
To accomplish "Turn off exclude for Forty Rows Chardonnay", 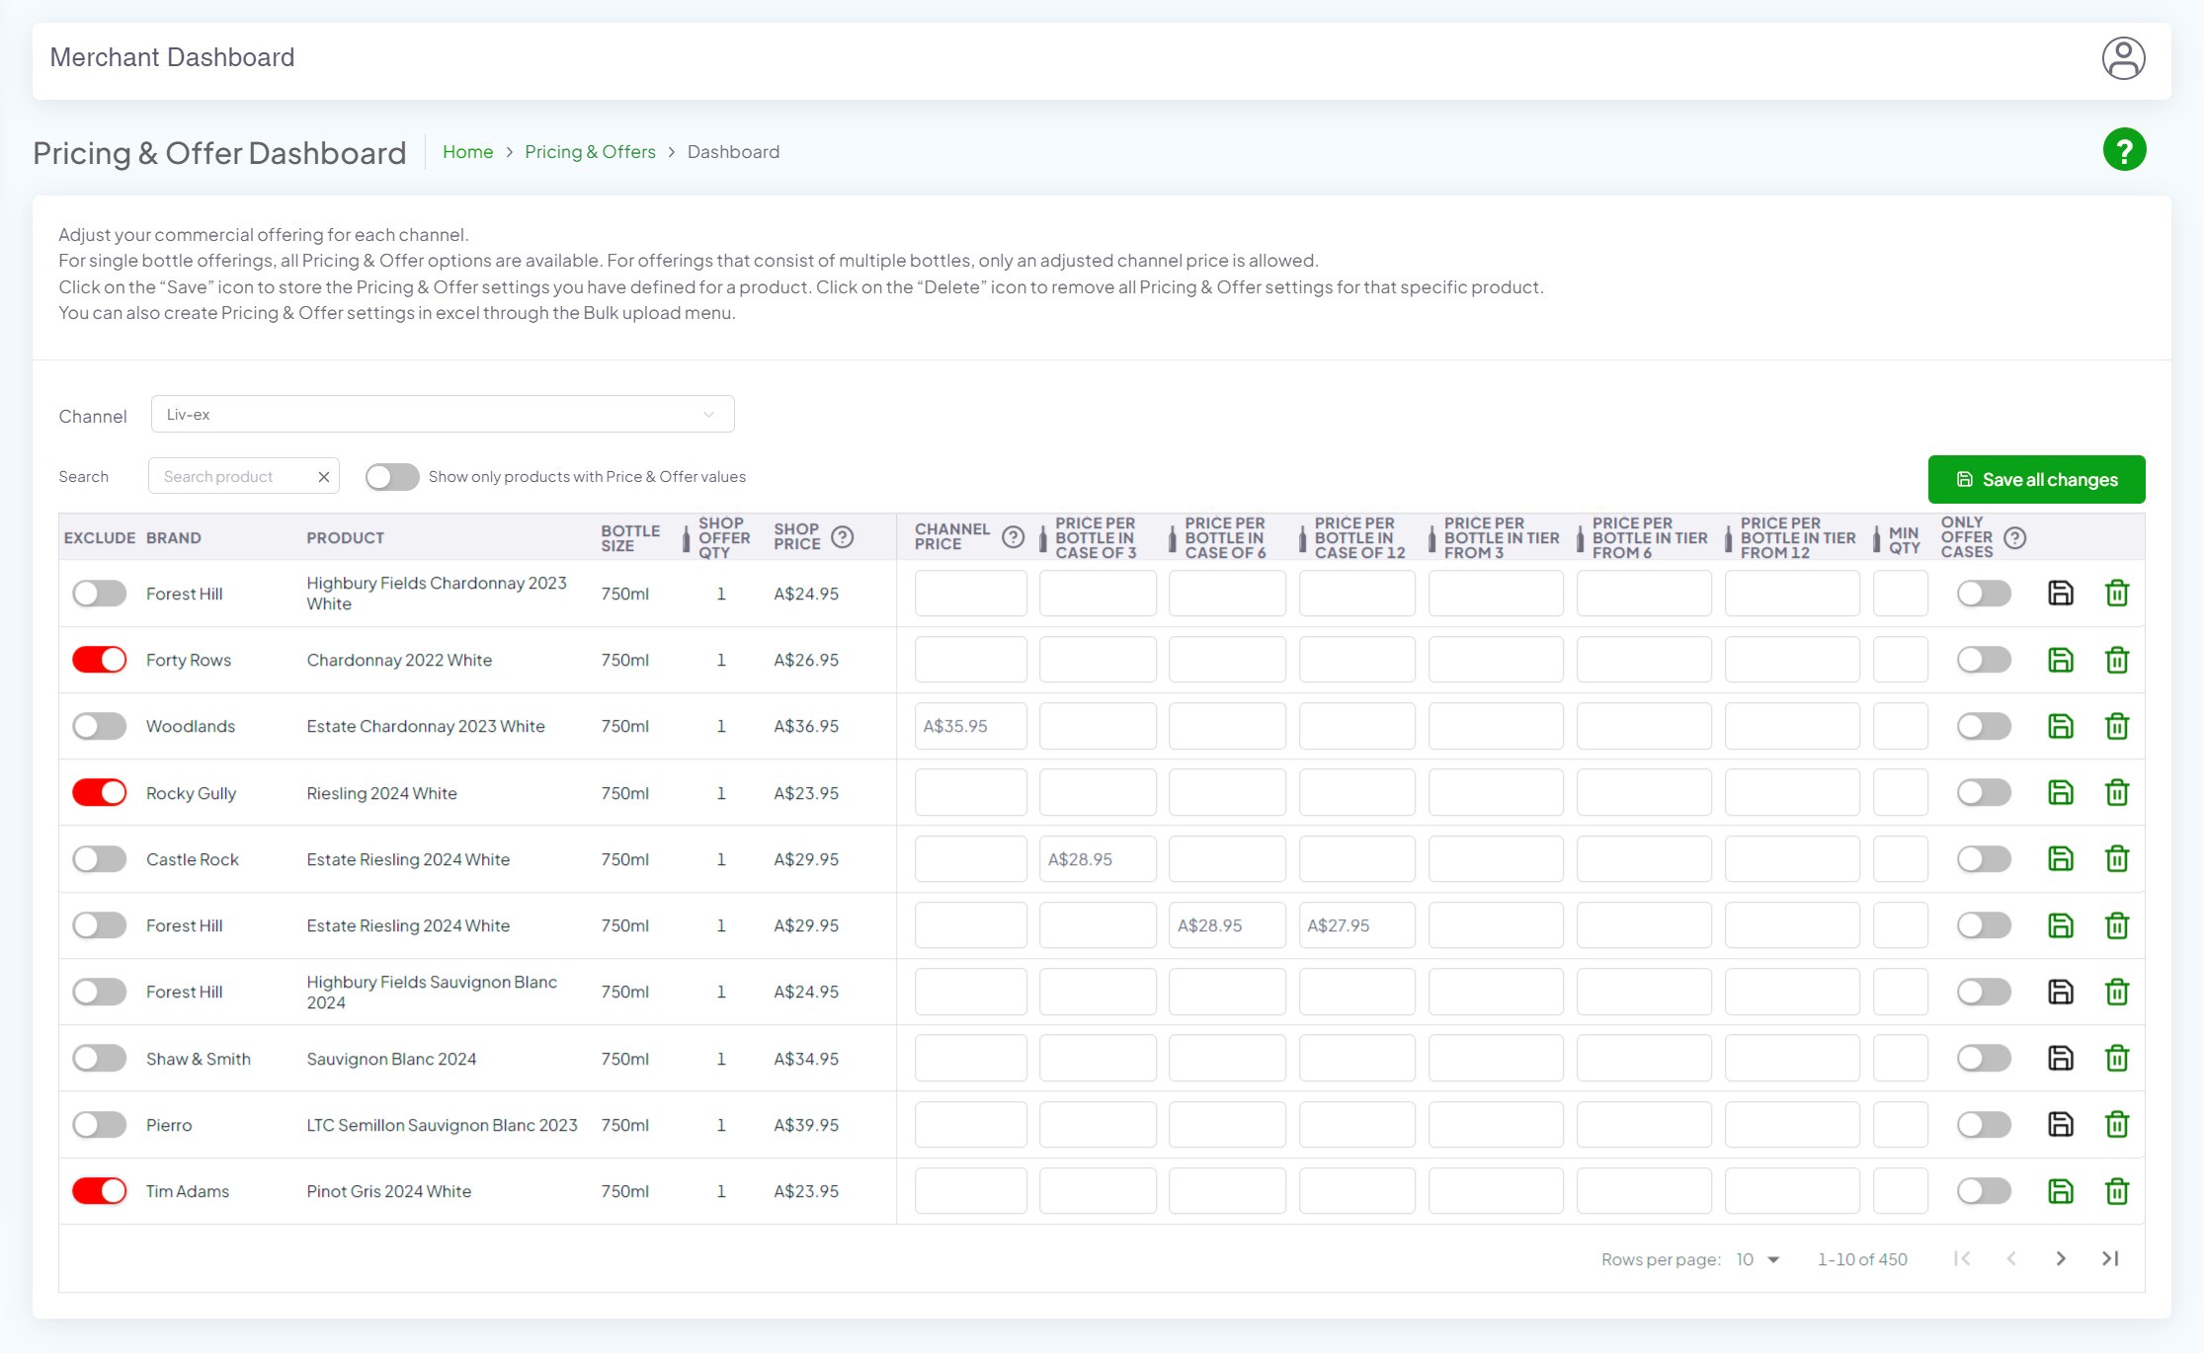I will tap(100, 660).
